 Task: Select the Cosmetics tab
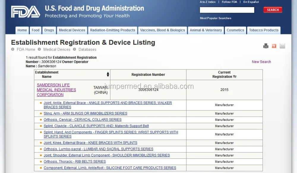[x=236, y=30]
